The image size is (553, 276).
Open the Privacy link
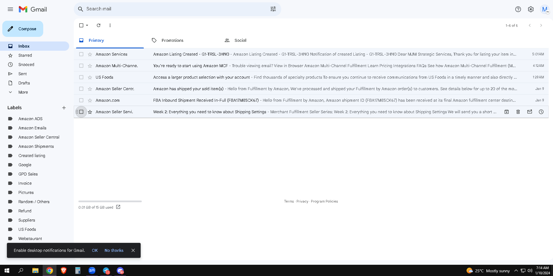[302, 201]
